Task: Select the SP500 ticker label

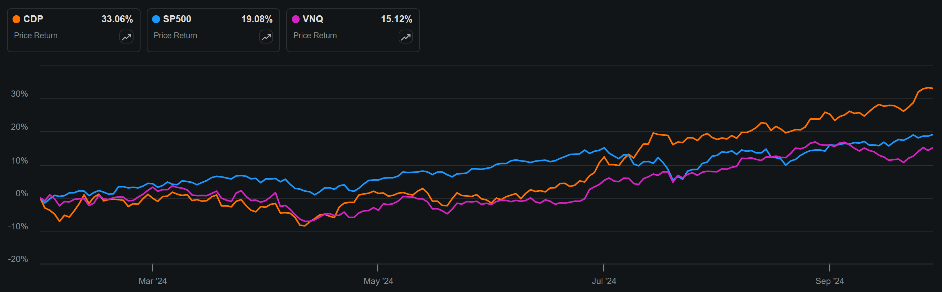Action: click(x=177, y=19)
